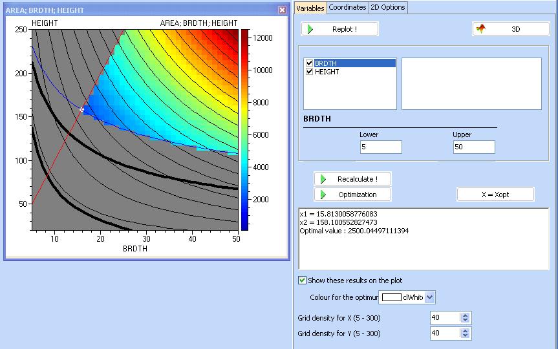Click the green arrow icon on Recalculate

324,179
